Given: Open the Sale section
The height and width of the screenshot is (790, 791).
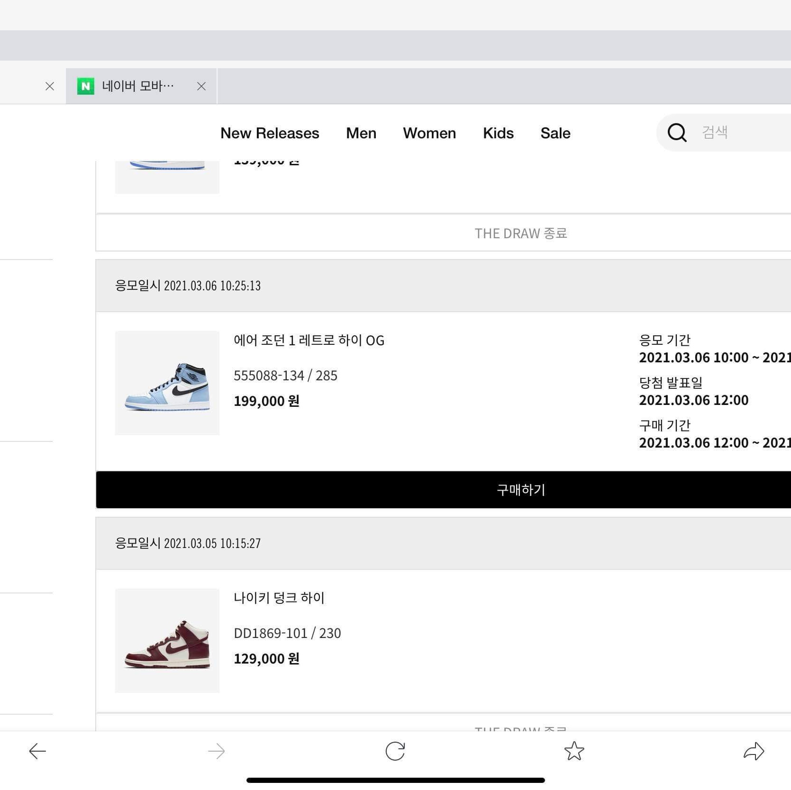Looking at the screenshot, I should pos(555,133).
